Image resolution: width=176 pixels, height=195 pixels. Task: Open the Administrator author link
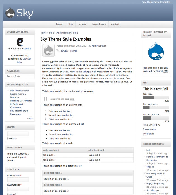pyautogui.click(x=99, y=46)
